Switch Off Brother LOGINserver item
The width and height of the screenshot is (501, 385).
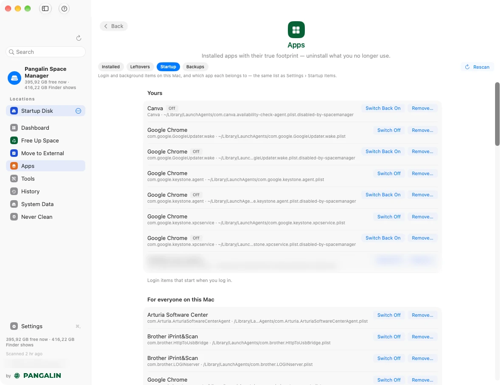tap(389, 359)
